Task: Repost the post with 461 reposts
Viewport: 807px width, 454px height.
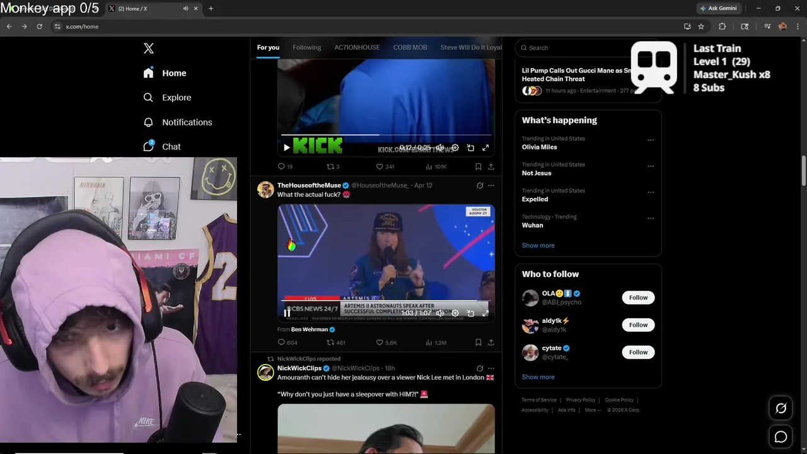Action: pos(335,342)
